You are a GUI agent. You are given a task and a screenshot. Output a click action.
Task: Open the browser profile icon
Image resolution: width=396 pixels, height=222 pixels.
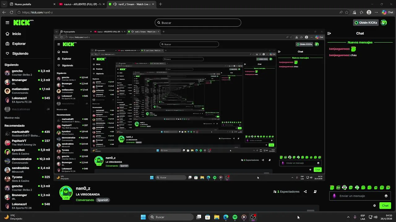click(x=369, y=12)
